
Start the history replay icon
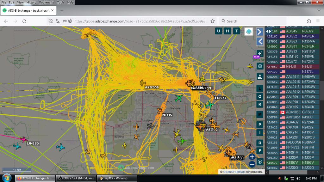[260, 162]
